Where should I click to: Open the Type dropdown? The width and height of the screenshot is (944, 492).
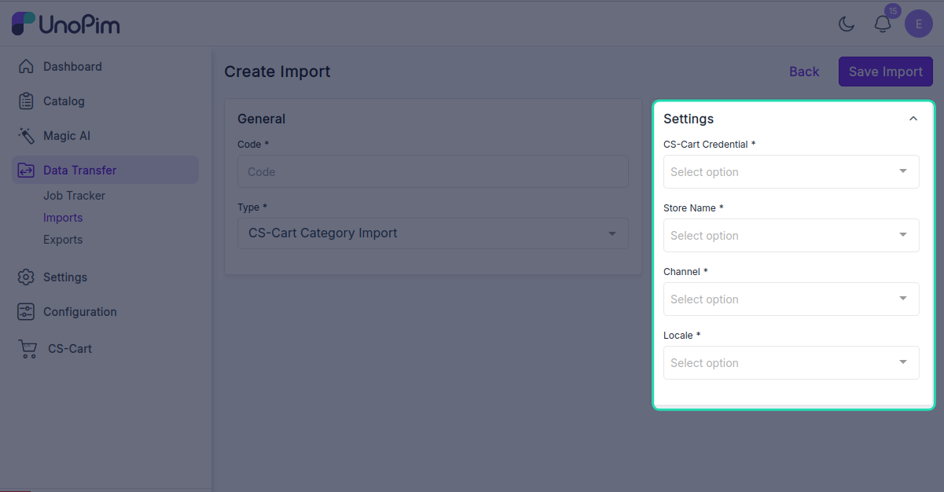[433, 233]
